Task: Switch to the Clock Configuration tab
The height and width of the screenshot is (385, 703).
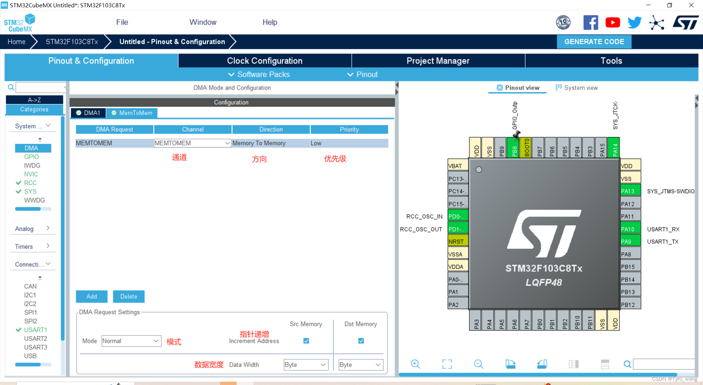Action: coord(264,60)
